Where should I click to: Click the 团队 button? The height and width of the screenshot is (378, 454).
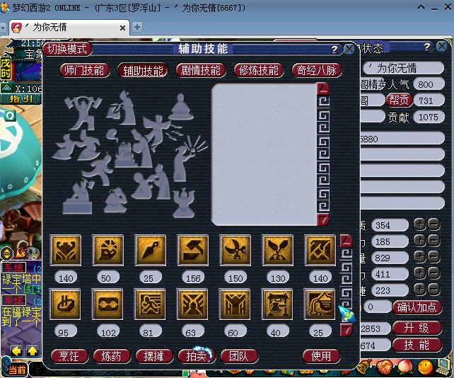point(239,356)
